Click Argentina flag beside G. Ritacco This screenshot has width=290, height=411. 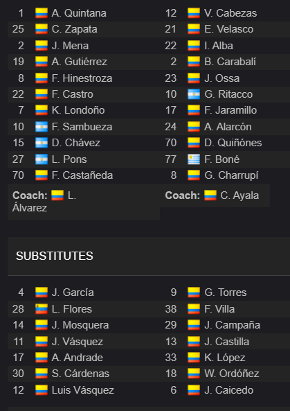pyautogui.click(x=194, y=94)
